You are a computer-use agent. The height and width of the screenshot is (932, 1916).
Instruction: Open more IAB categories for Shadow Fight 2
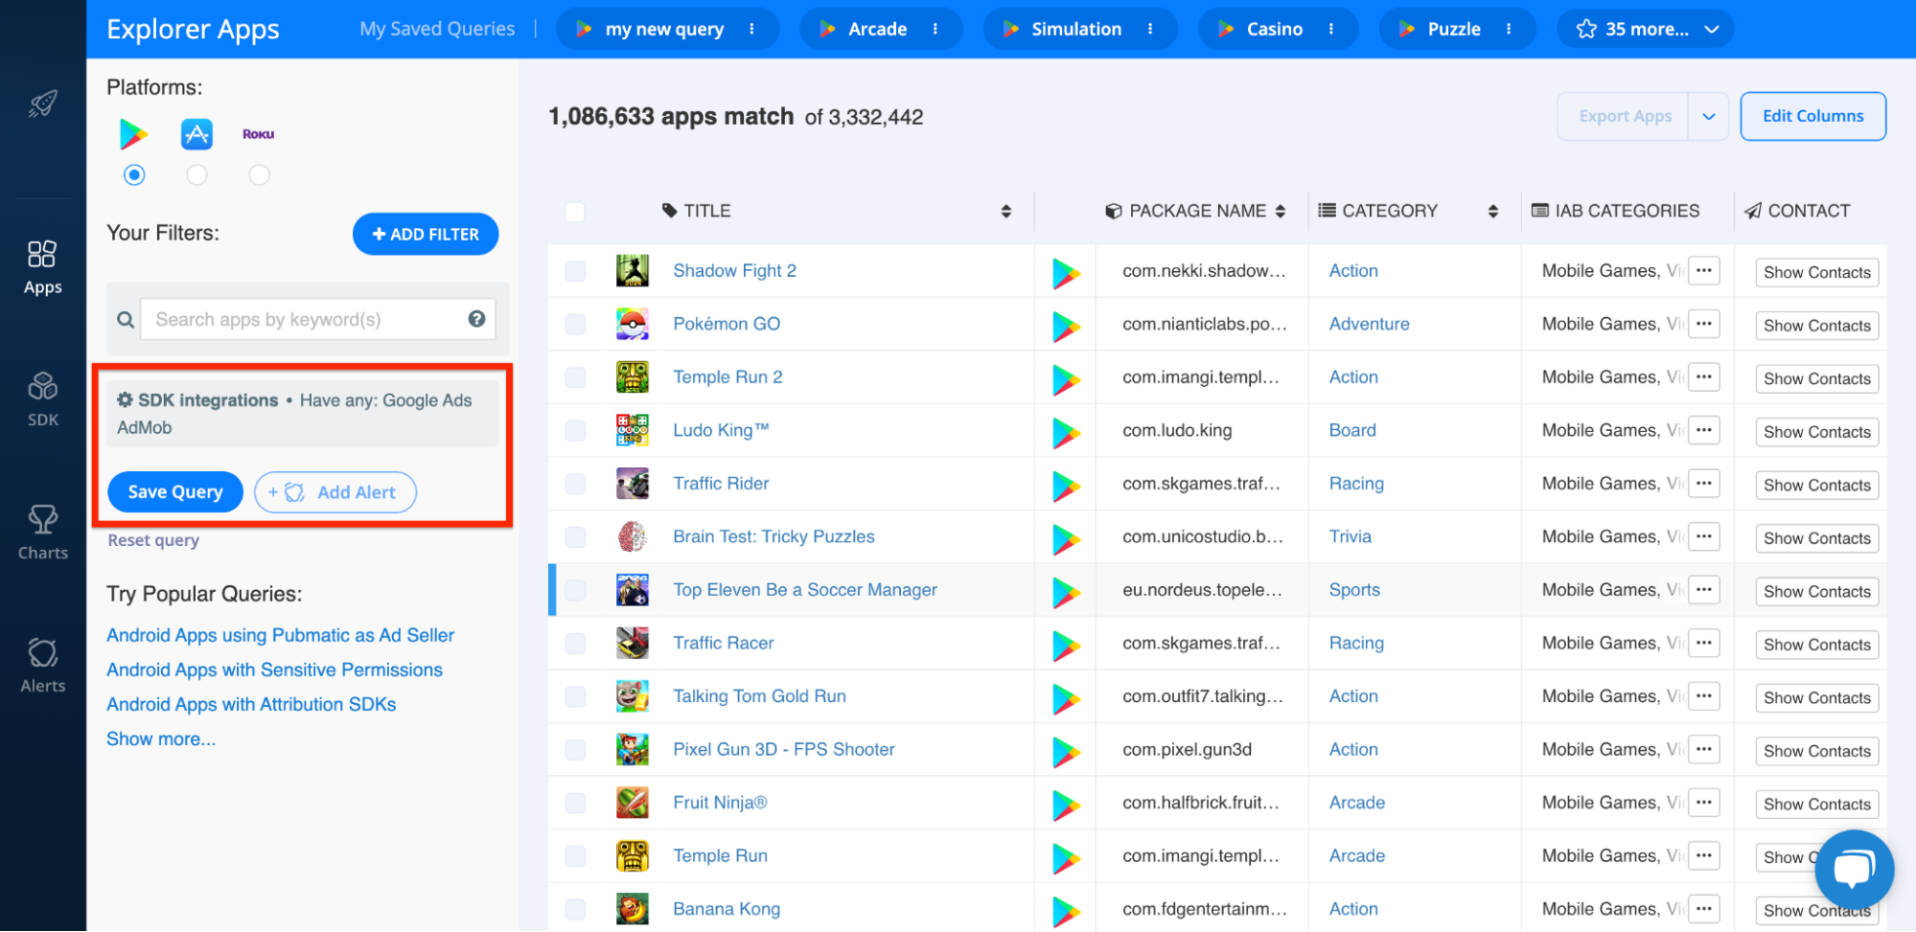click(1703, 271)
